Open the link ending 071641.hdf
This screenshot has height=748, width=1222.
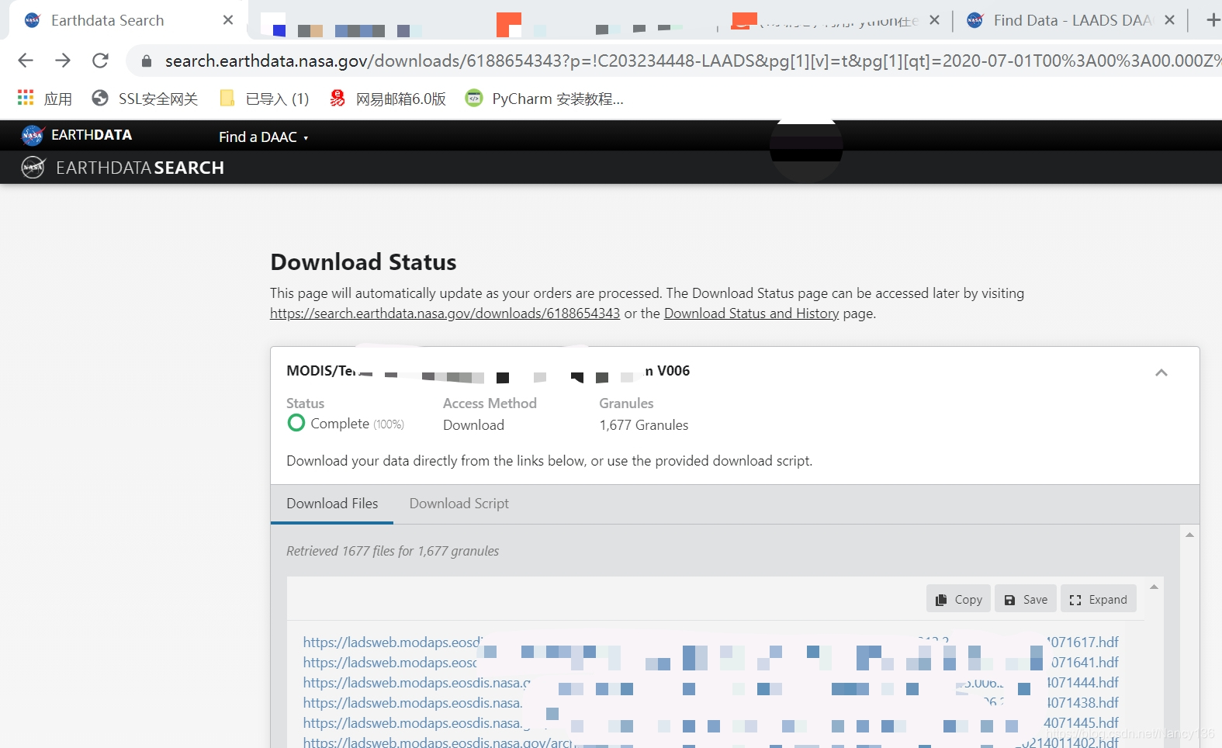coord(711,663)
